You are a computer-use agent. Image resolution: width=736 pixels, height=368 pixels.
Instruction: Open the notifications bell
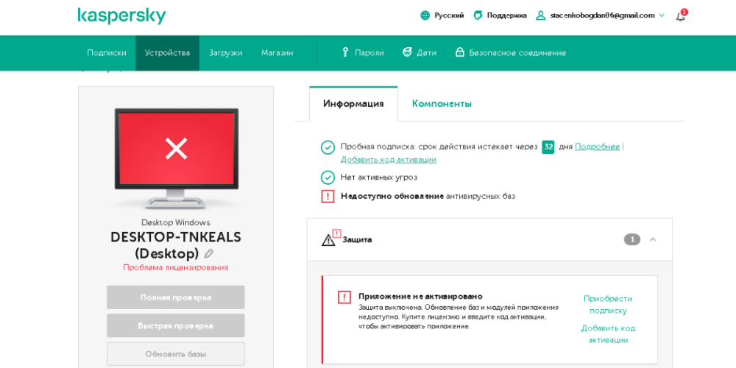pyautogui.click(x=681, y=16)
